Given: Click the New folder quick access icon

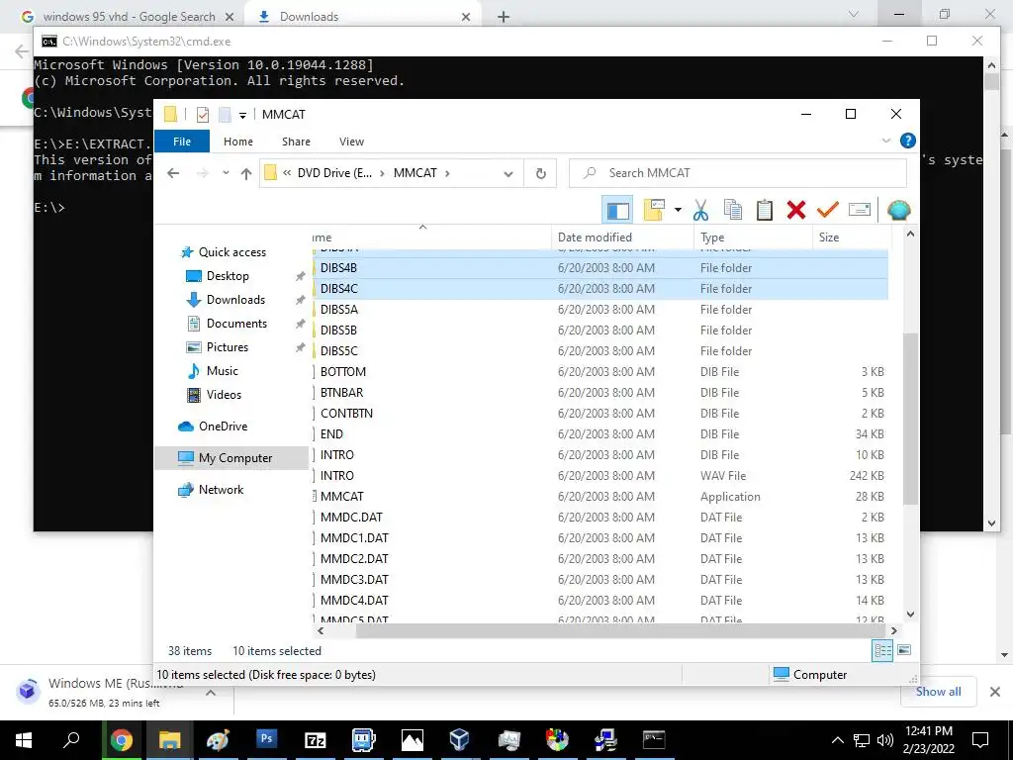Looking at the screenshot, I should point(225,115).
